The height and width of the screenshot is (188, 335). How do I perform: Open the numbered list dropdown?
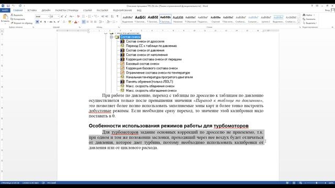point(93,16)
